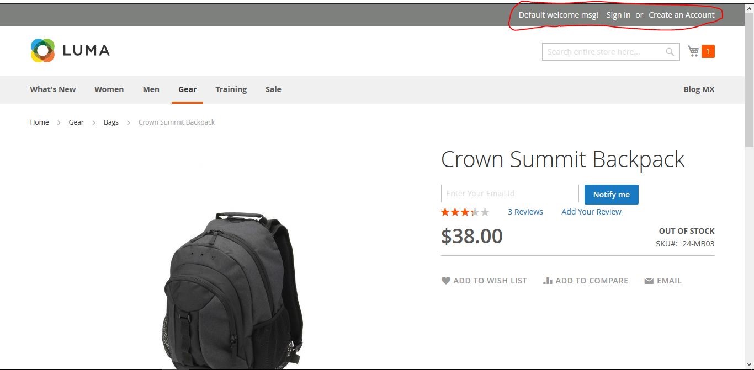
Task: Click the star rating icons
Action: click(x=465, y=212)
